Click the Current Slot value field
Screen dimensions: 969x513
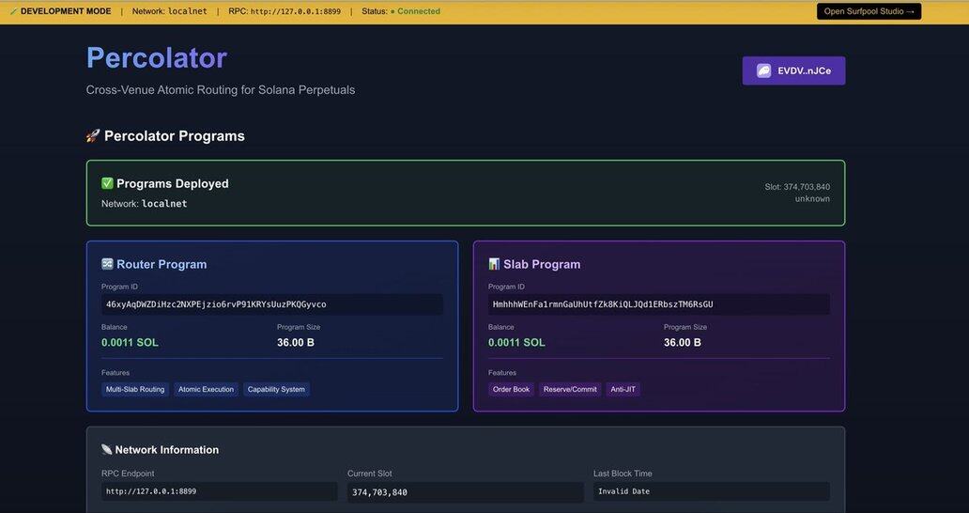point(465,492)
